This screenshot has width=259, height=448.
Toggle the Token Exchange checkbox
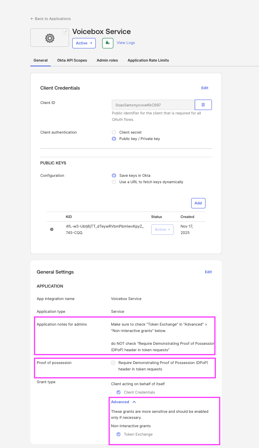[x=119, y=434]
